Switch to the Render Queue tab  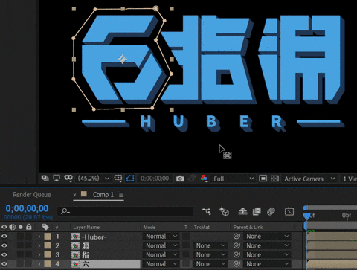coord(32,195)
